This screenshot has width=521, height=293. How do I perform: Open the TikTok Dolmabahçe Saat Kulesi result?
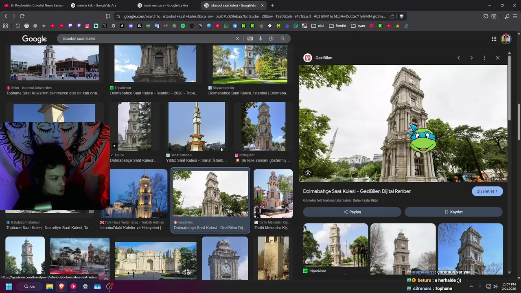click(135, 127)
